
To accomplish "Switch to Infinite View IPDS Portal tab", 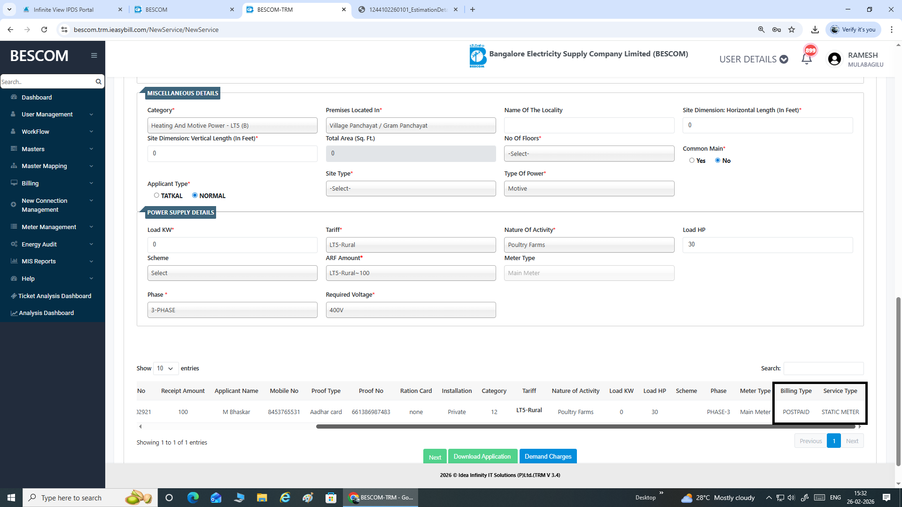I will click(63, 9).
